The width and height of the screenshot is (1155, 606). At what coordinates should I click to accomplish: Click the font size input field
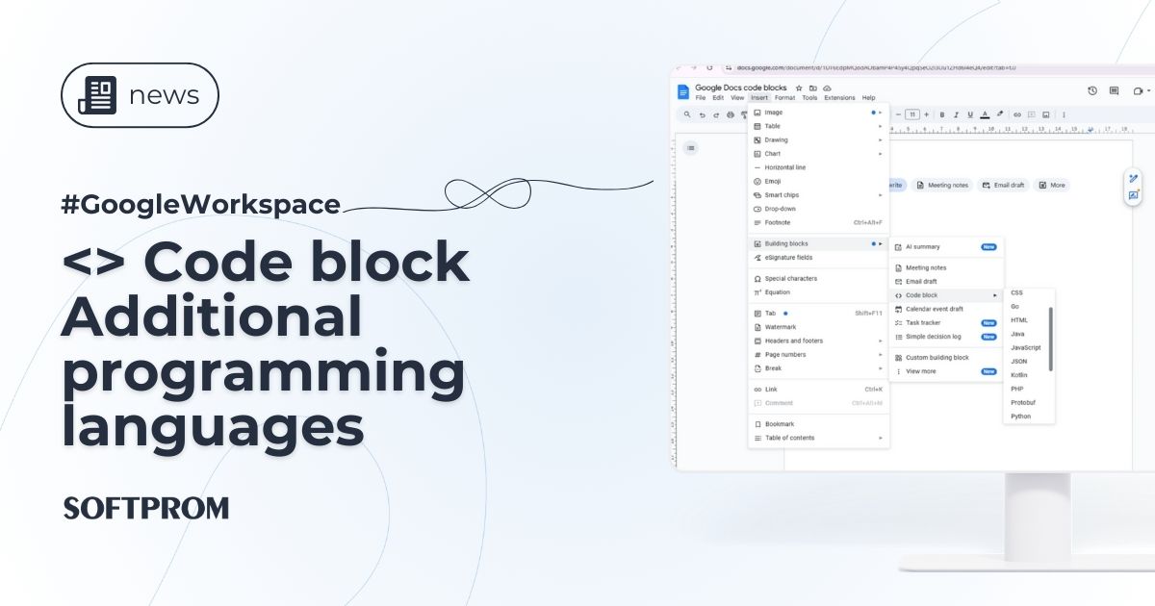912,114
